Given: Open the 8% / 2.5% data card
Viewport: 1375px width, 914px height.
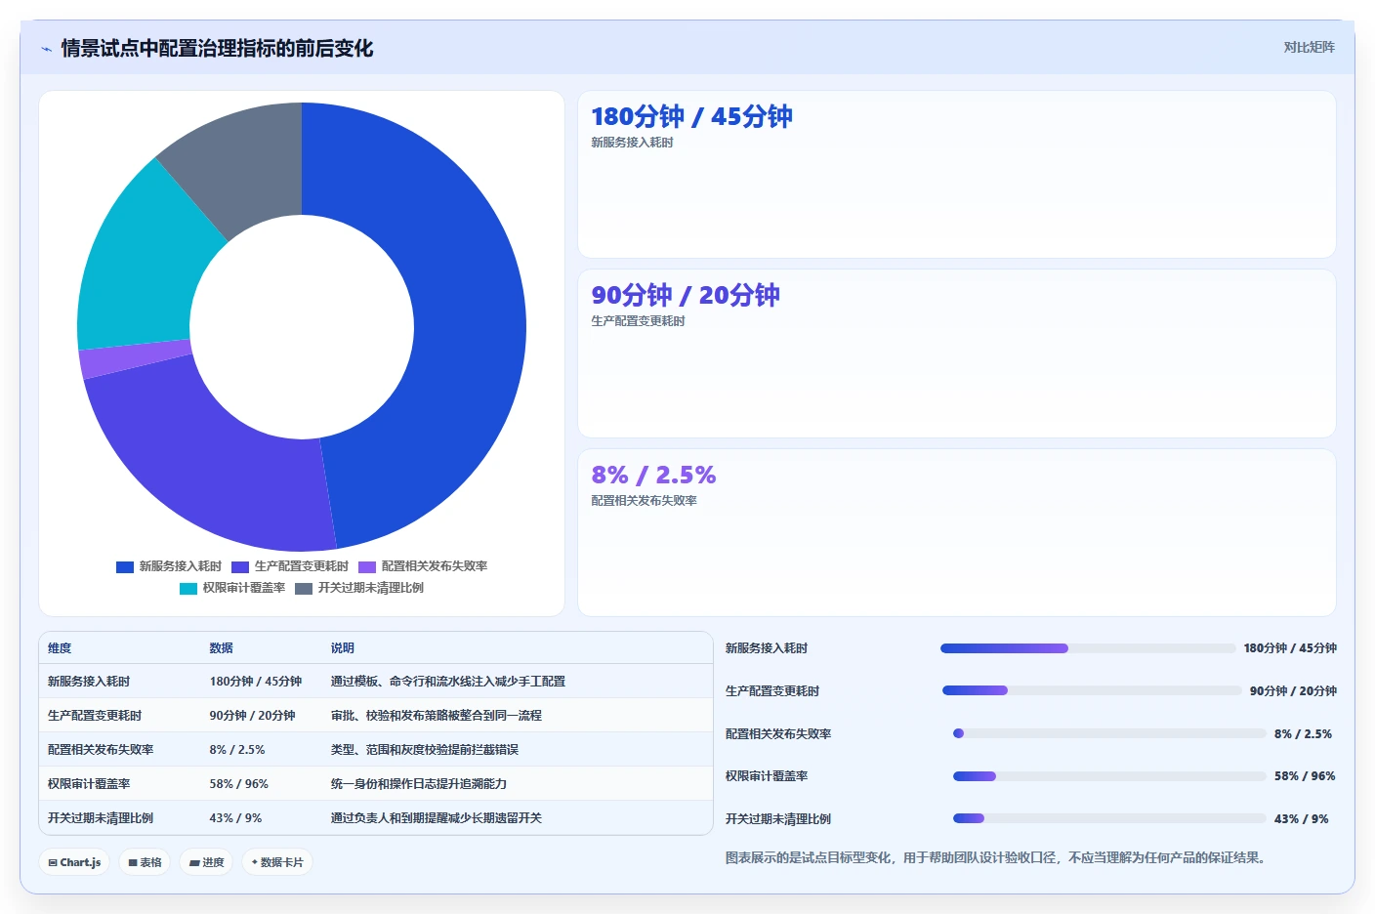Looking at the screenshot, I should click(957, 532).
